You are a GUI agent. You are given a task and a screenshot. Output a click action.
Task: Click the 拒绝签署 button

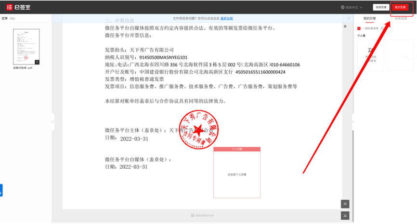[x=381, y=7]
